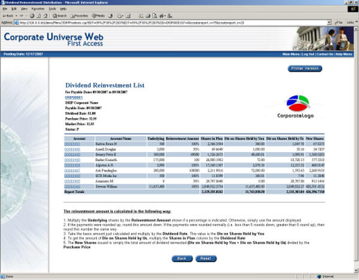Open the Tools menu
The image size is (359, 280).
(52, 9)
